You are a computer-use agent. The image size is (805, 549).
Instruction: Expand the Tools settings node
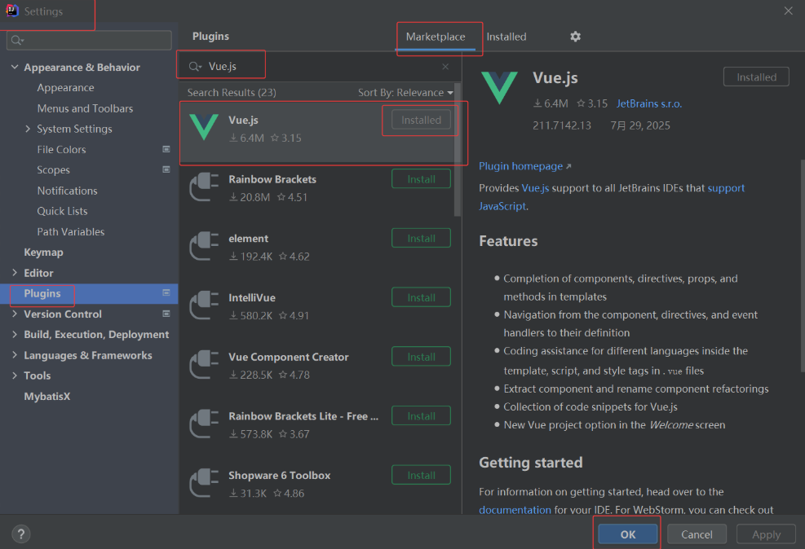[x=15, y=376]
